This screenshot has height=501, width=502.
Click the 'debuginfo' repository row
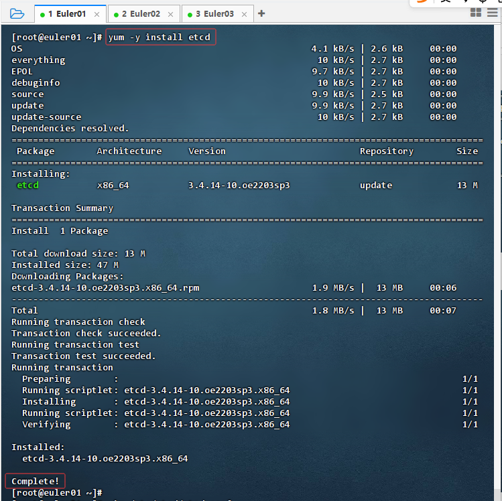(234, 83)
